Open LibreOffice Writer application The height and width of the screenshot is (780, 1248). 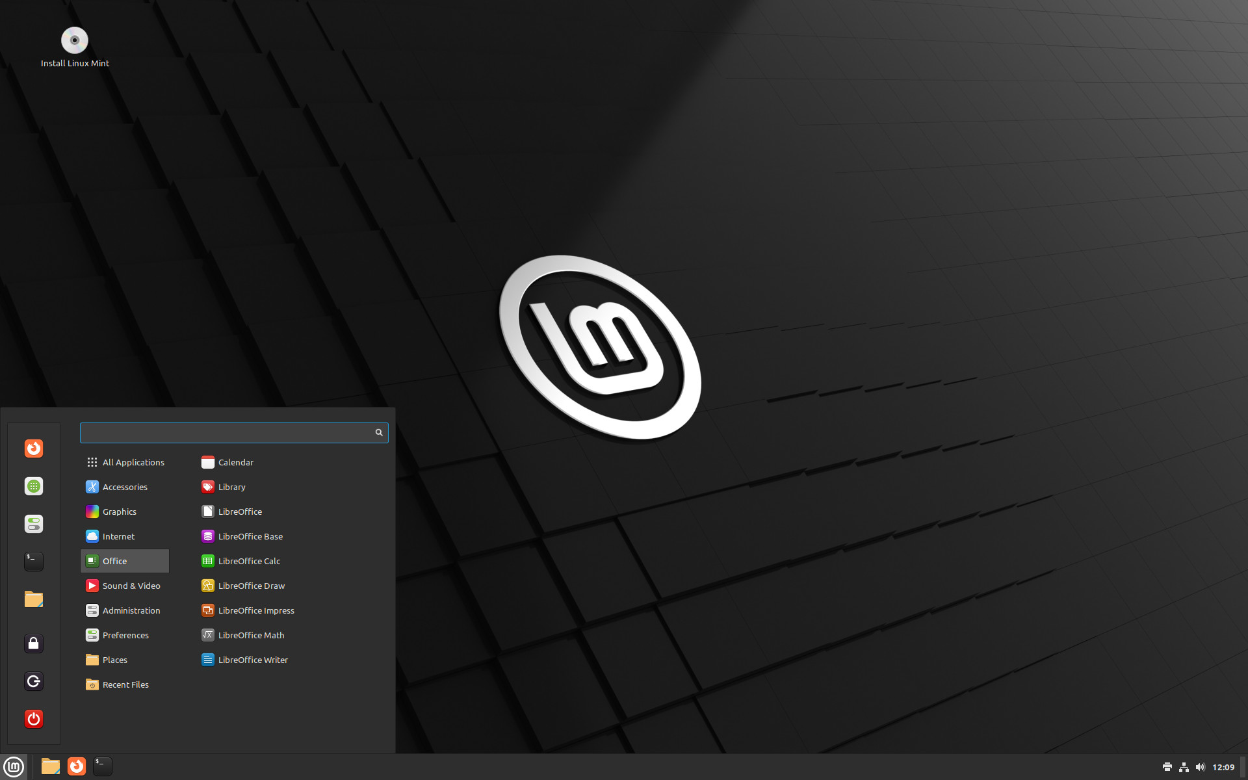coord(252,660)
